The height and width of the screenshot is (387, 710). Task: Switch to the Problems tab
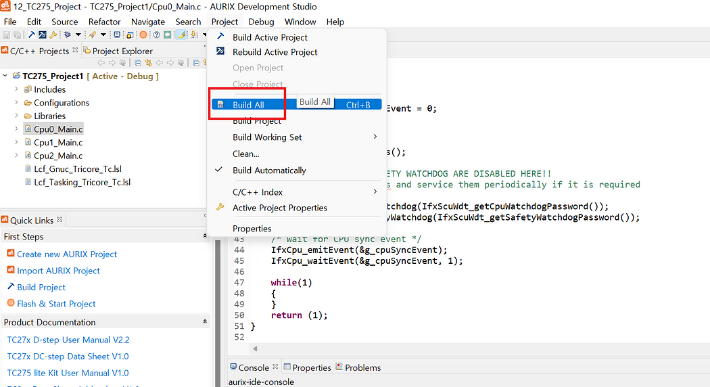click(x=358, y=367)
